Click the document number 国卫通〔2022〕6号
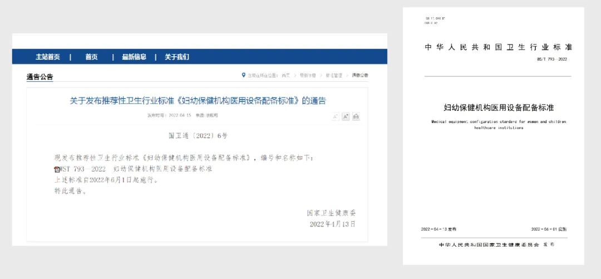Viewport: 601px width, 279px height. point(198,135)
